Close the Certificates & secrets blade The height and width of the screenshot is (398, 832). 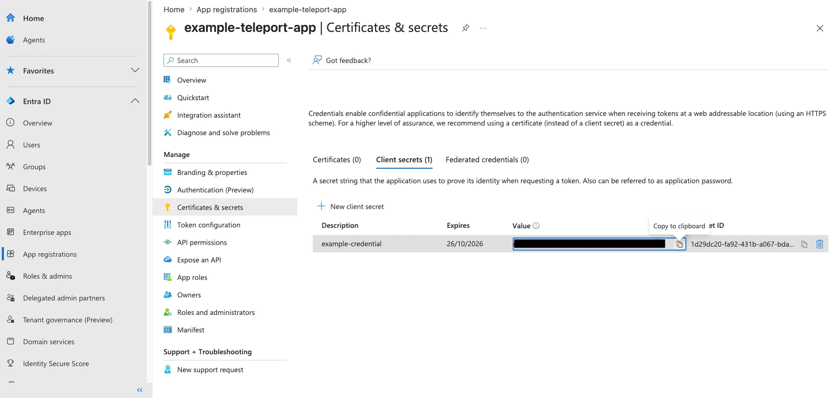820,28
